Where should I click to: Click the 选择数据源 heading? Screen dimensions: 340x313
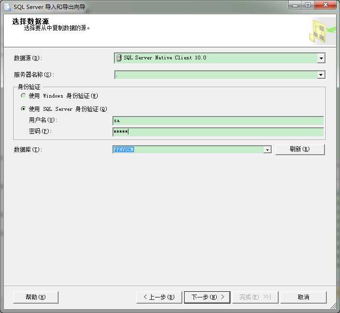tap(30, 21)
